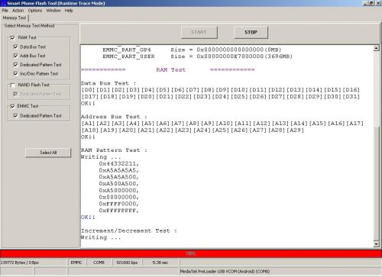Click the Bytes / Bps status cell
The image size is (382, 277).
33,263
